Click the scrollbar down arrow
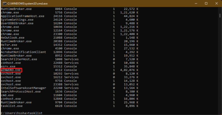 [x=219, y=113]
